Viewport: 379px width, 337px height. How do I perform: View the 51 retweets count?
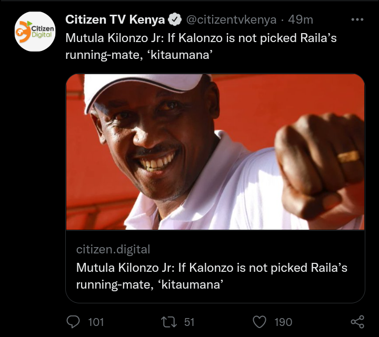189,322
